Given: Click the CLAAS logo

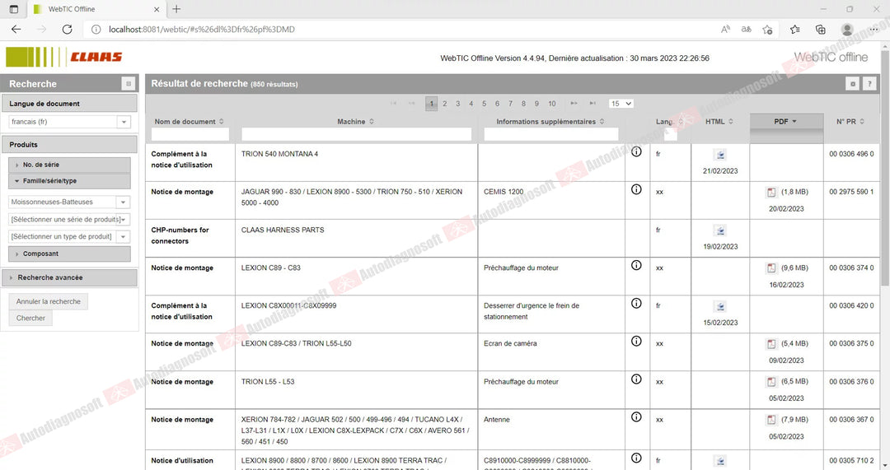Looking at the screenshot, I should point(63,57).
